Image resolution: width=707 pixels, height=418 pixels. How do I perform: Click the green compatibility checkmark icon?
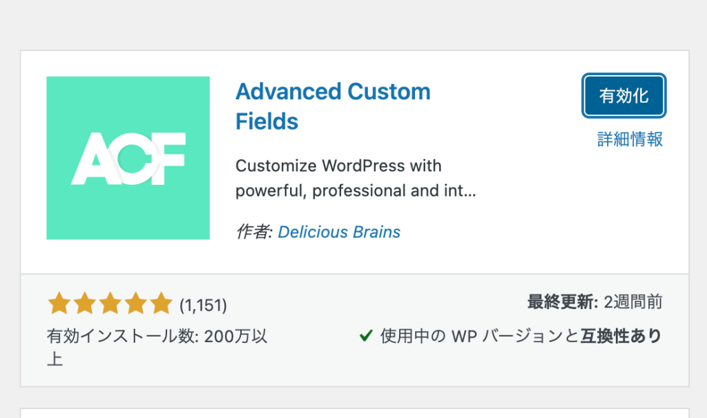tap(366, 335)
